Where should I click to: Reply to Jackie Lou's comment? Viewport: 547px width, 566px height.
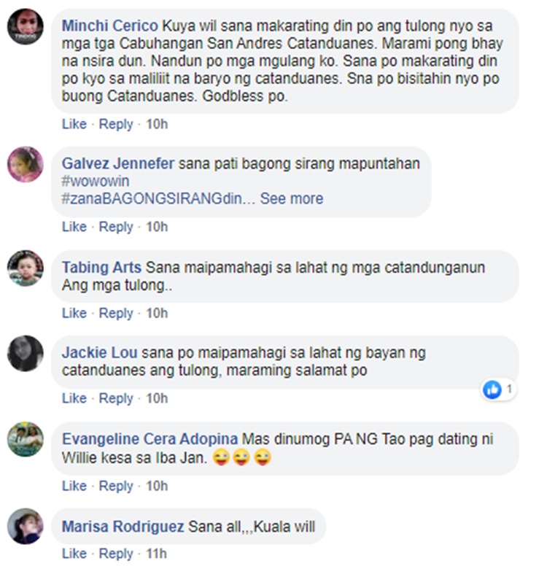116,398
